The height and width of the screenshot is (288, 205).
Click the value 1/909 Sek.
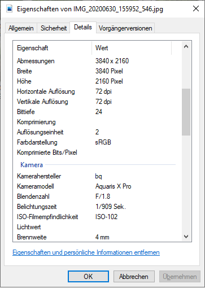click(x=111, y=207)
